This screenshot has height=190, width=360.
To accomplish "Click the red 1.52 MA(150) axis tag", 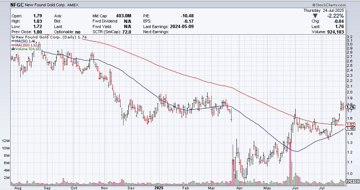I will (350, 124).
